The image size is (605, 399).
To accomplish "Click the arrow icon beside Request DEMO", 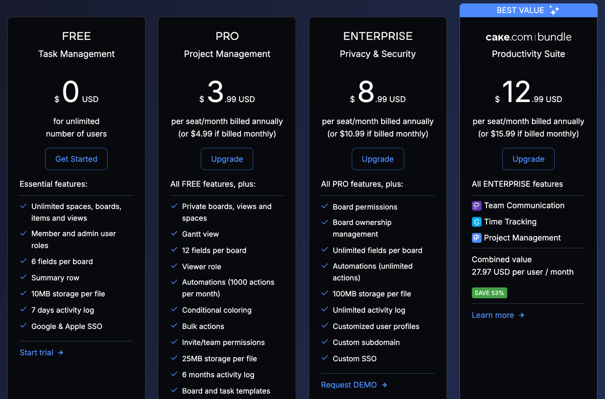I will click(x=385, y=385).
